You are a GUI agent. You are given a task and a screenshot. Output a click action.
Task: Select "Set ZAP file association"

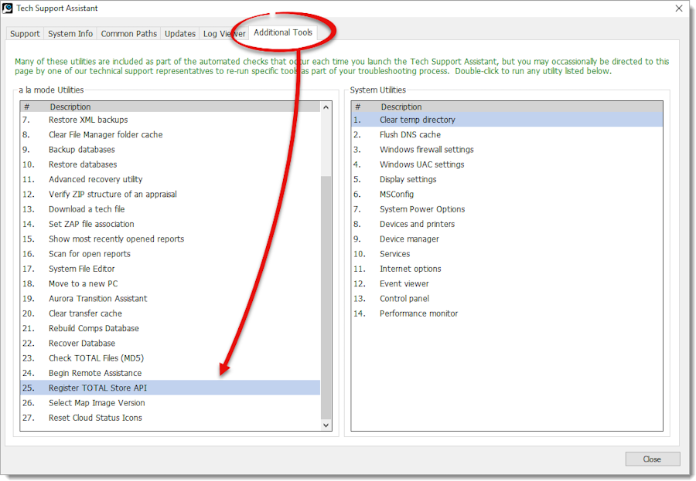(170, 224)
